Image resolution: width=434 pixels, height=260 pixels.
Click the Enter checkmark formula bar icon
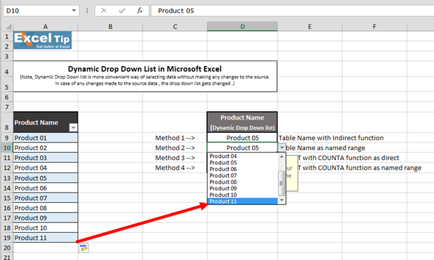click(122, 10)
